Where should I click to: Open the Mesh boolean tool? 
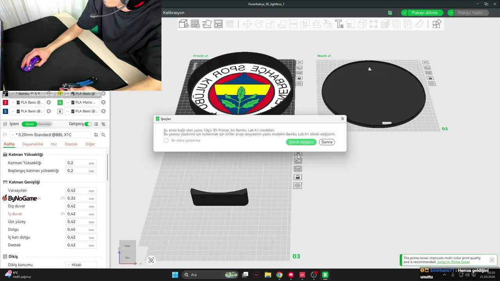point(305,24)
